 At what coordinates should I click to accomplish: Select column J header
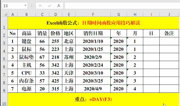[169, 15]
